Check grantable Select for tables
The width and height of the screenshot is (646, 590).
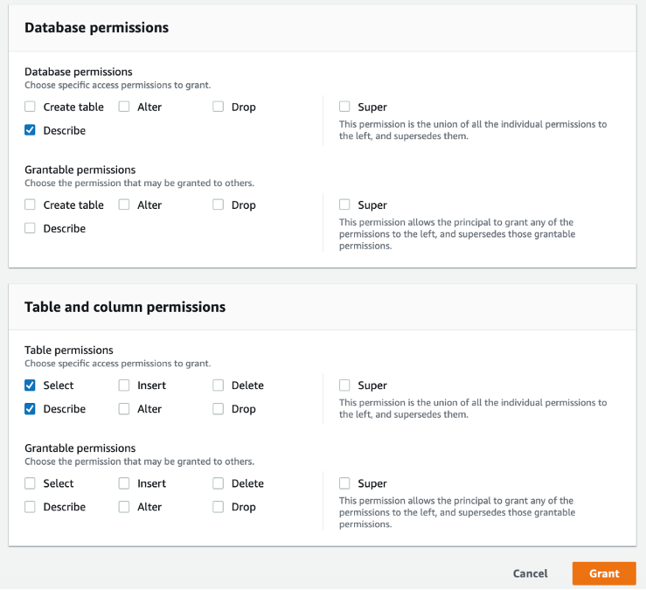31,483
